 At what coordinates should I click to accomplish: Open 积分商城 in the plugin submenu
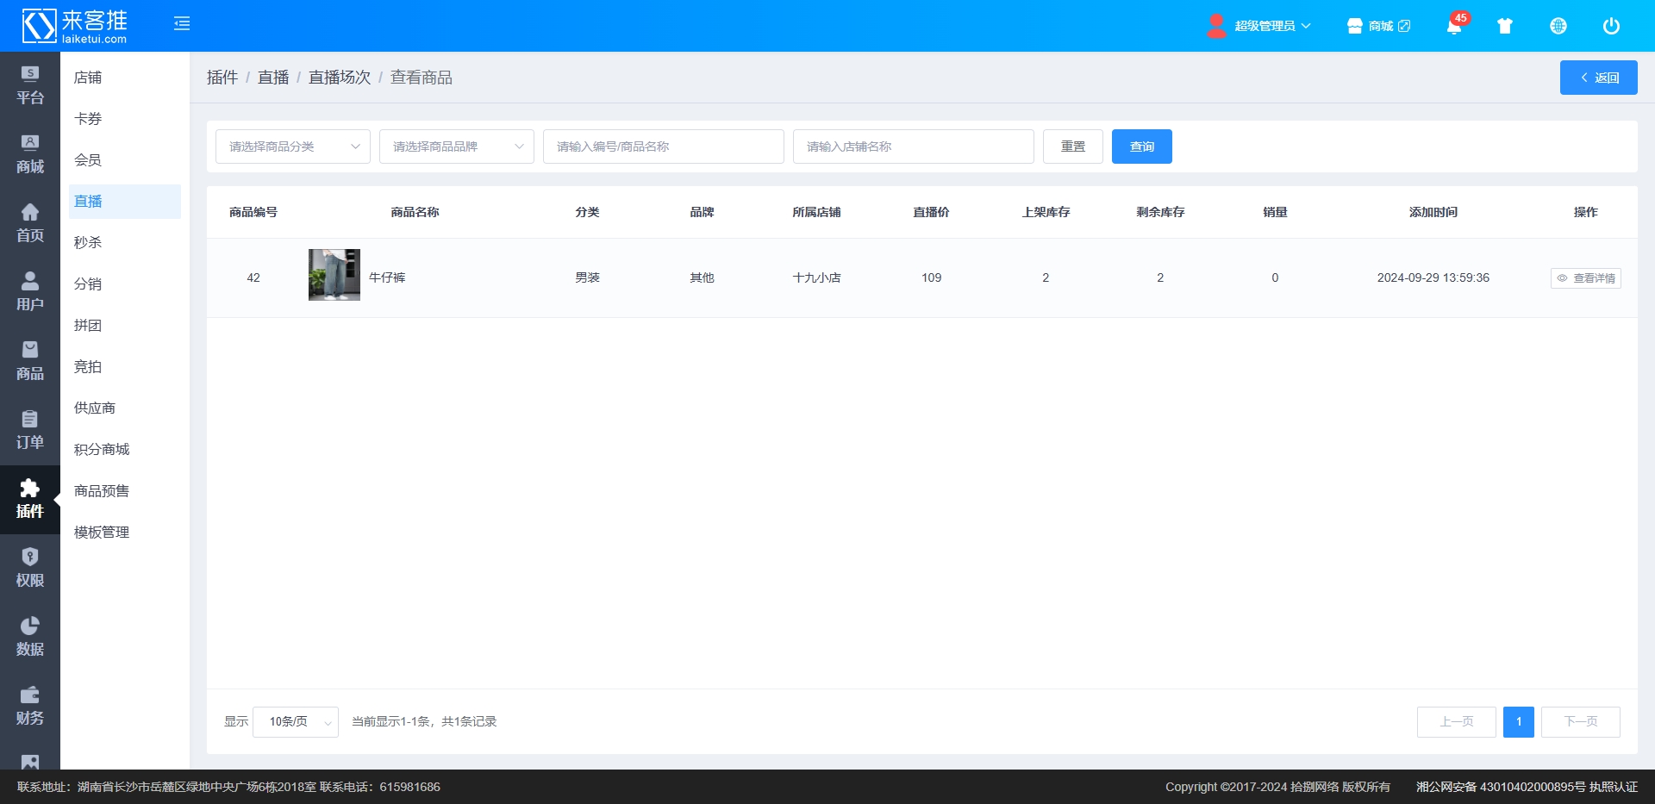[x=102, y=450]
